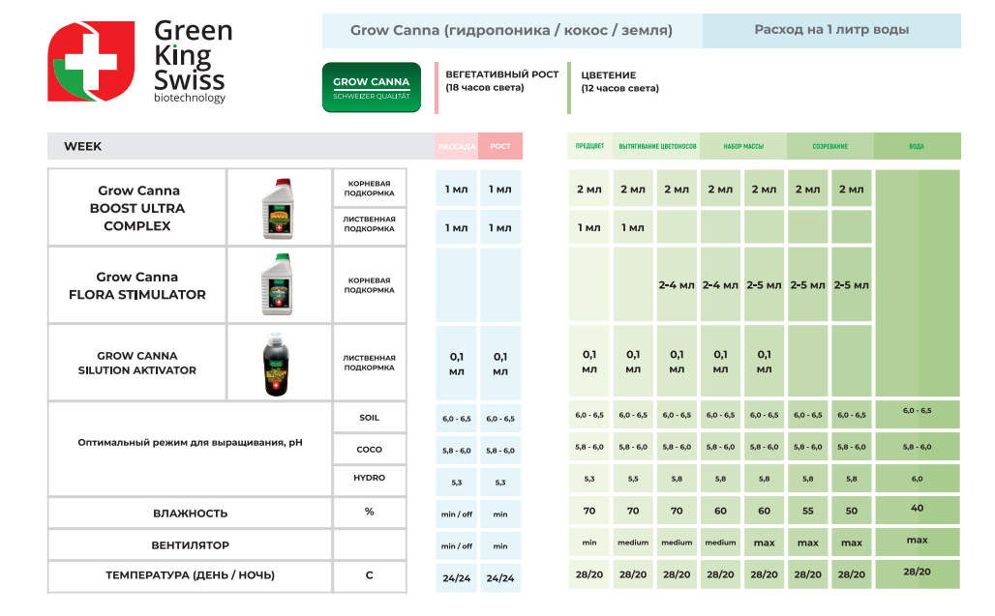This screenshot has height=616, width=995.
Task: Select the ВЫТЯГИВАНИЕ ЦВЕТОНОСОВ column header
Action: click(657, 146)
